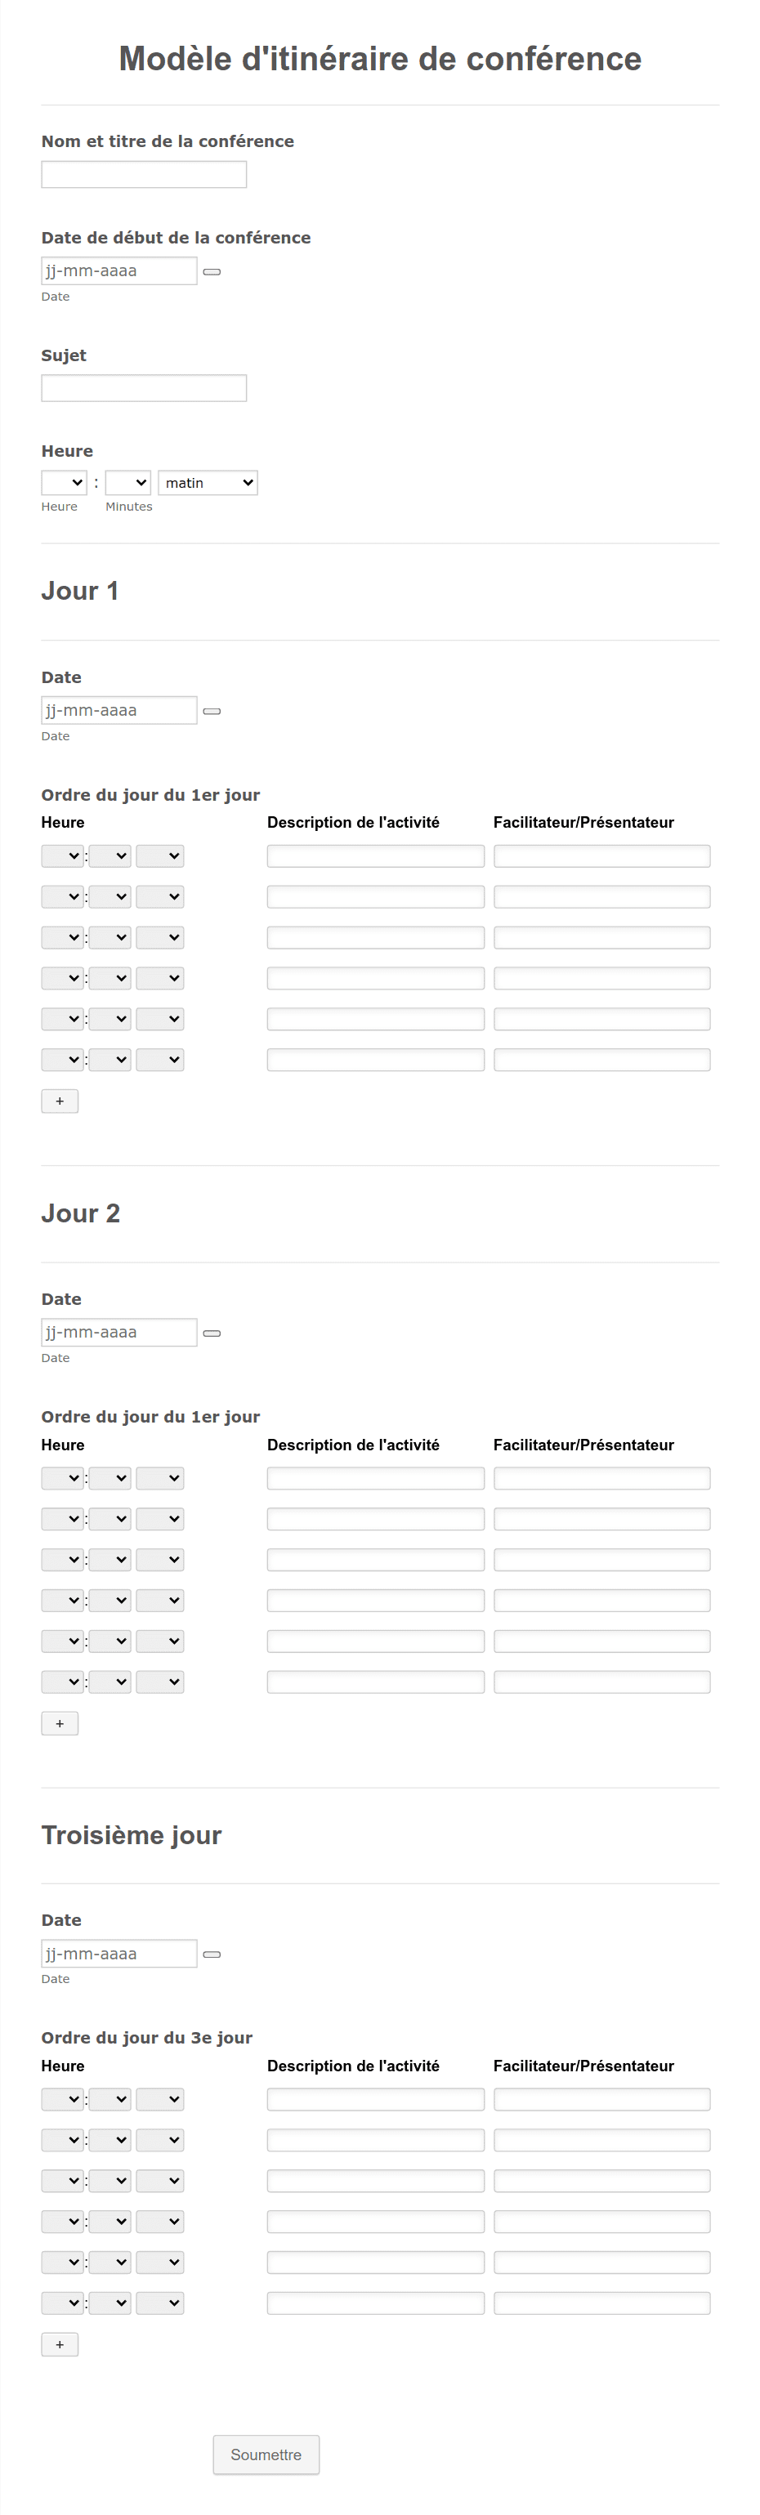Image resolution: width=760 pixels, height=2515 pixels.
Task: Click the Sujet input field
Action: point(143,387)
